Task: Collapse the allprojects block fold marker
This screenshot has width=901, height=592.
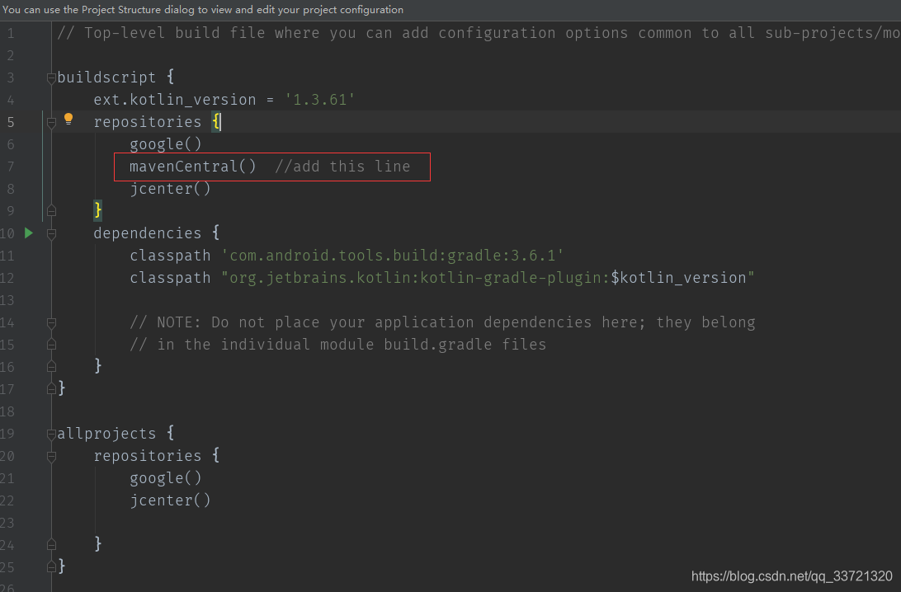Action: click(51, 435)
